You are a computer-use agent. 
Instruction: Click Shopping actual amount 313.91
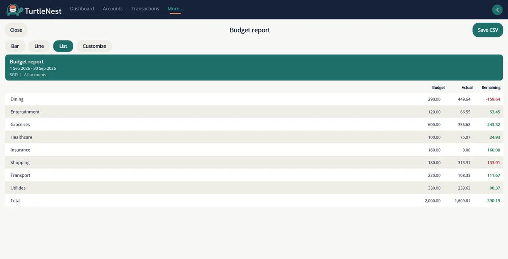464,163
